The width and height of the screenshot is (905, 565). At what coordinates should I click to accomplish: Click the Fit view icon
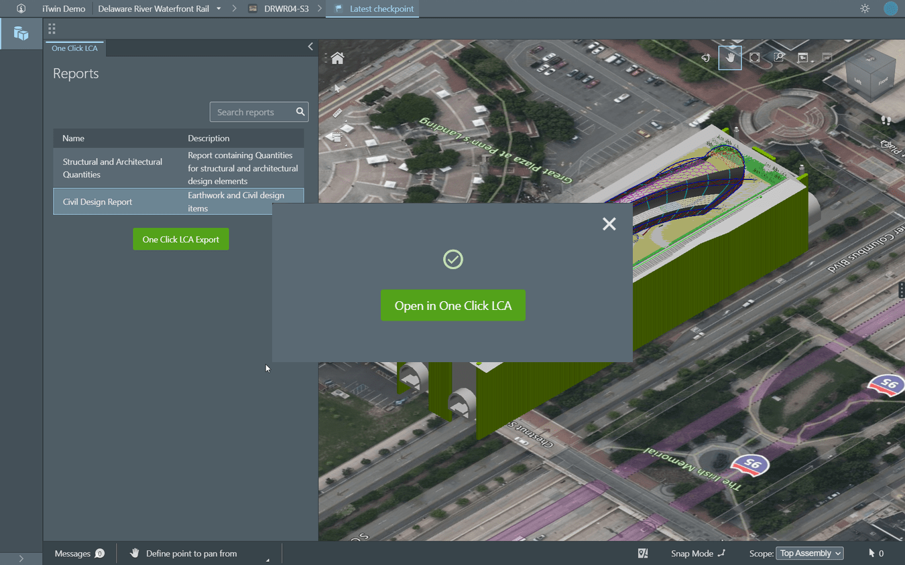pyautogui.click(x=754, y=58)
